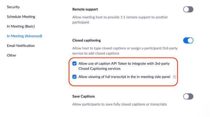Screen dimensions: 210x117
Task: Click the Save Captions heading
Action: [x=84, y=96]
